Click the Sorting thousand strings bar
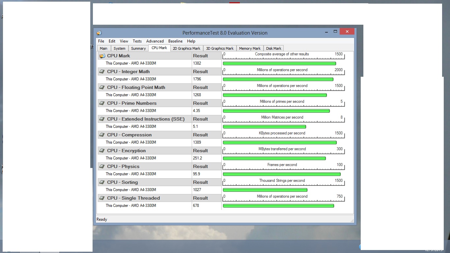This screenshot has height=253, width=450. tap(265, 190)
